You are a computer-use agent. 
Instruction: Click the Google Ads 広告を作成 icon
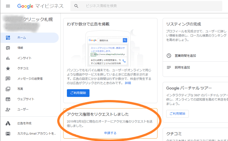coord(8,123)
